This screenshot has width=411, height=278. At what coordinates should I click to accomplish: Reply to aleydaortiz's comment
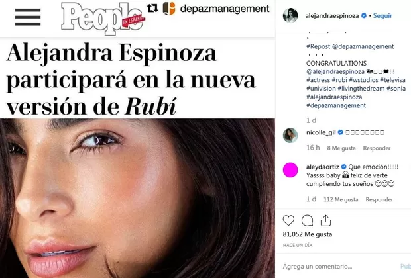(379, 199)
